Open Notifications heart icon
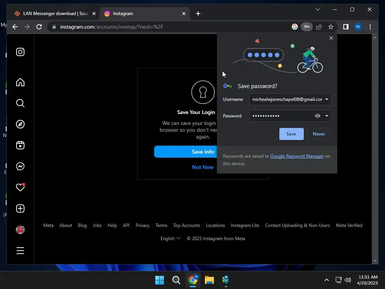This screenshot has width=385, height=289. pyautogui.click(x=20, y=187)
